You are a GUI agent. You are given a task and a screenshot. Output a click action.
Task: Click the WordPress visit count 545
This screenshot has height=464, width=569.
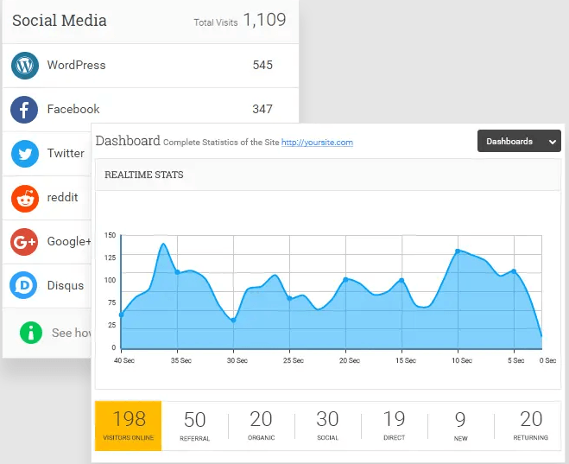tap(262, 65)
